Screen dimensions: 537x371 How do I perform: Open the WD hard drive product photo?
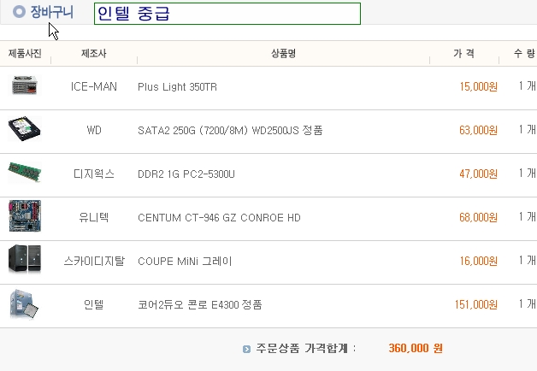click(x=25, y=129)
